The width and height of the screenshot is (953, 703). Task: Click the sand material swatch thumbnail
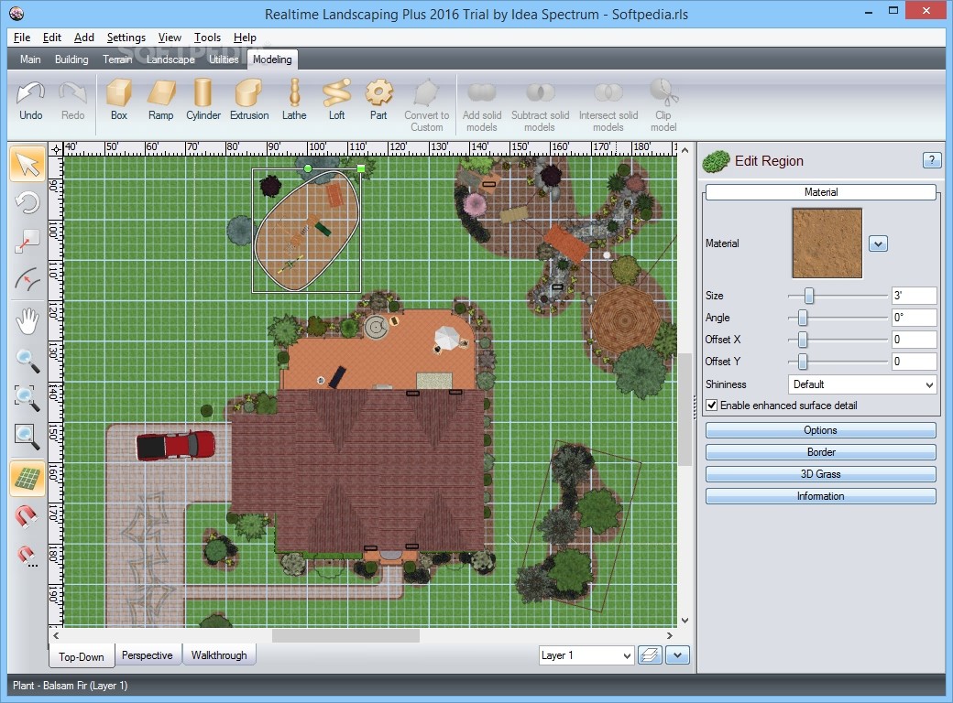pyautogui.click(x=827, y=243)
